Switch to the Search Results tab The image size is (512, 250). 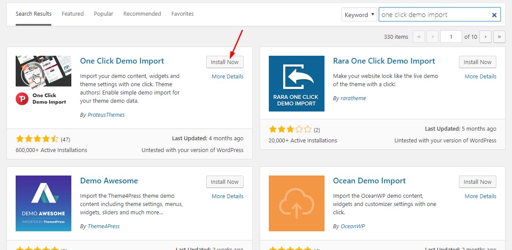click(x=33, y=14)
